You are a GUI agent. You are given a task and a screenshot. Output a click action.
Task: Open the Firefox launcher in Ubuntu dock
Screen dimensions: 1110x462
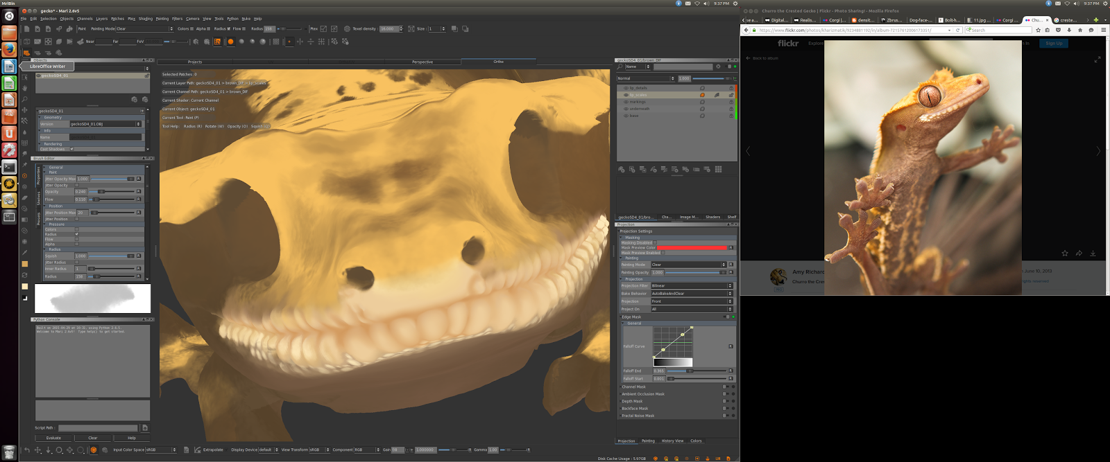(9, 49)
